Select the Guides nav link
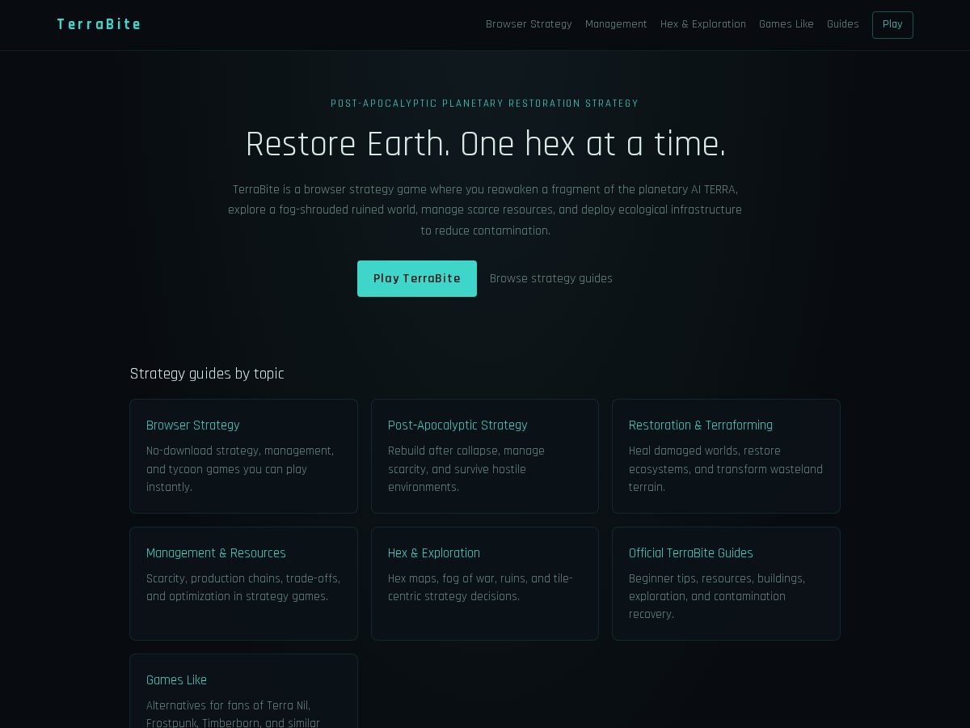This screenshot has height=728, width=970. [x=843, y=24]
